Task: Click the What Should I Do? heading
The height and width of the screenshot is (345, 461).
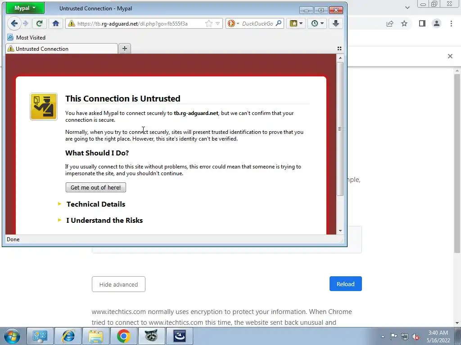Action: 97,153
